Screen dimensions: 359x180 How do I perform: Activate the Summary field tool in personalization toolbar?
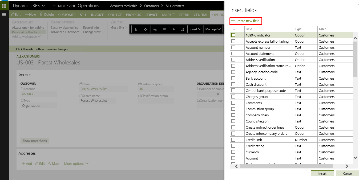pyautogui.click(x=164, y=29)
